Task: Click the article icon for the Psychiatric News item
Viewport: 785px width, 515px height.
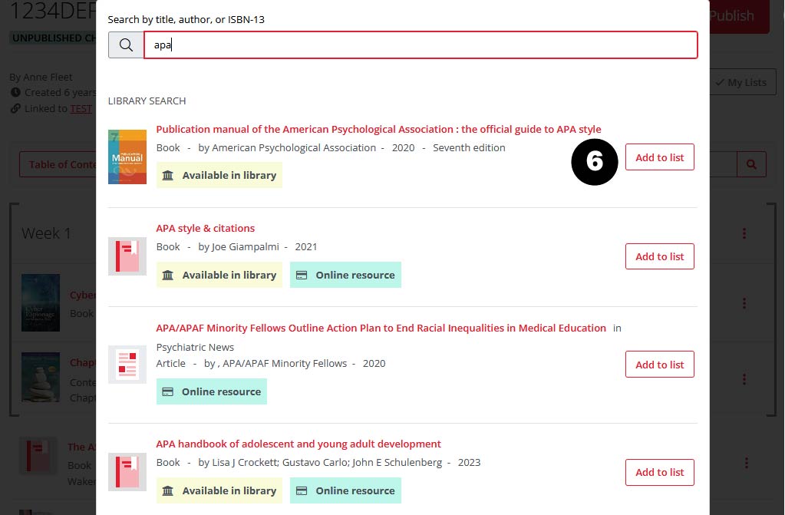Action: pos(127,365)
